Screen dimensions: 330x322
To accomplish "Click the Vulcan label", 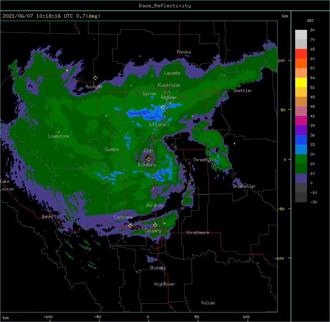I will pos(208,303).
